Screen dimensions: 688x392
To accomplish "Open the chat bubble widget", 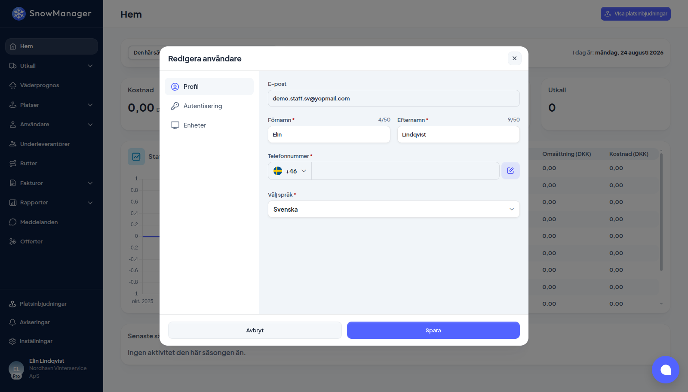I will point(666,370).
